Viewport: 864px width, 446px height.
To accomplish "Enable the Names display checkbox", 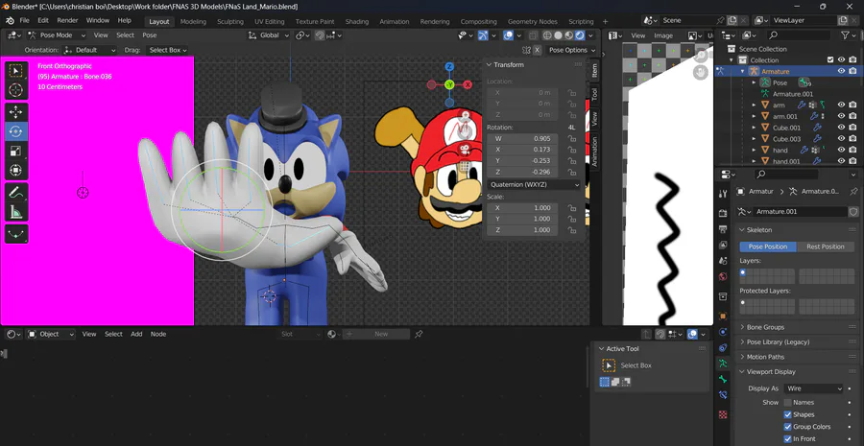I will (x=788, y=403).
